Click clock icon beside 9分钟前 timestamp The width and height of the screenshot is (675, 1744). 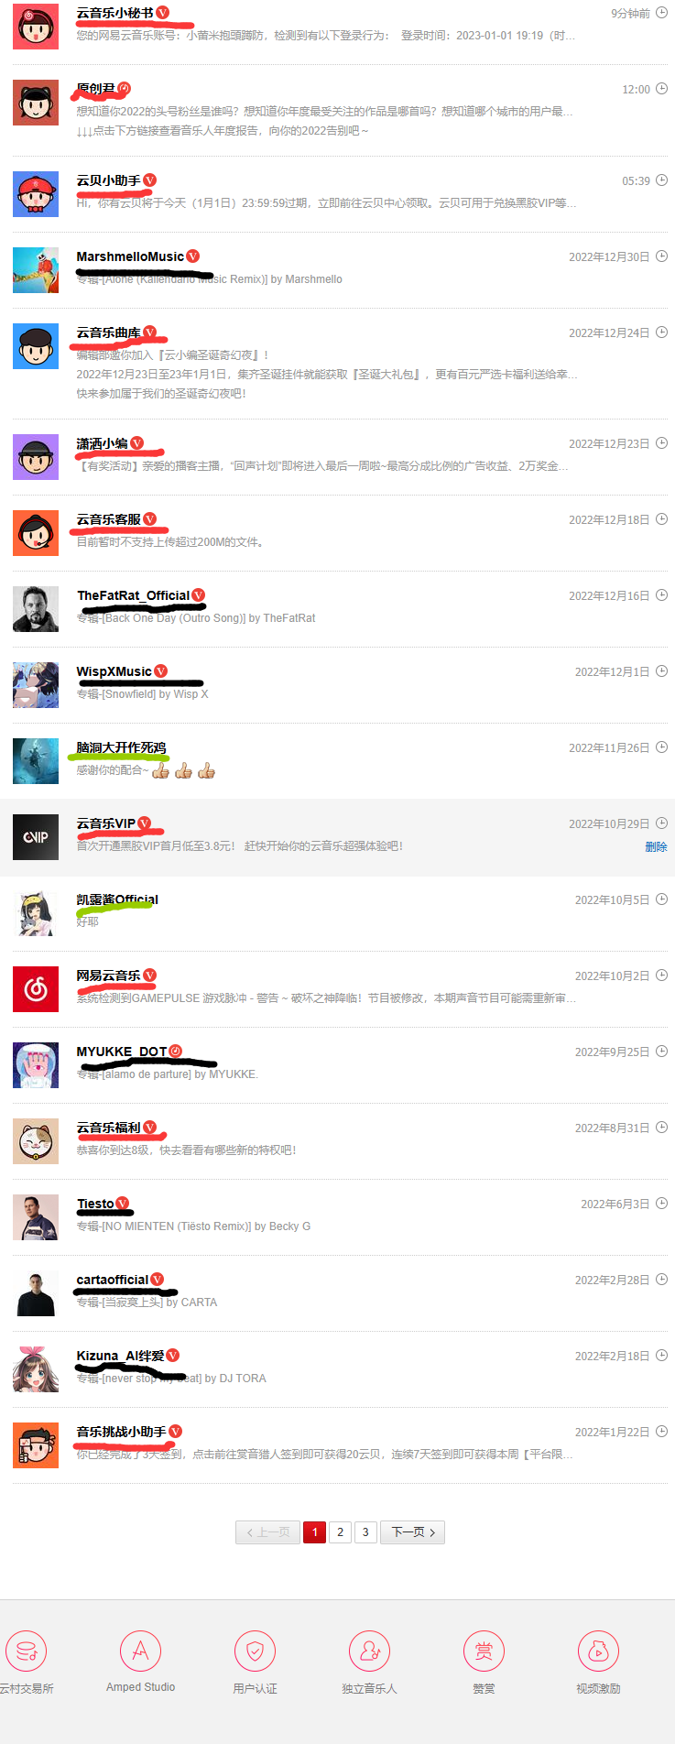coord(662,13)
